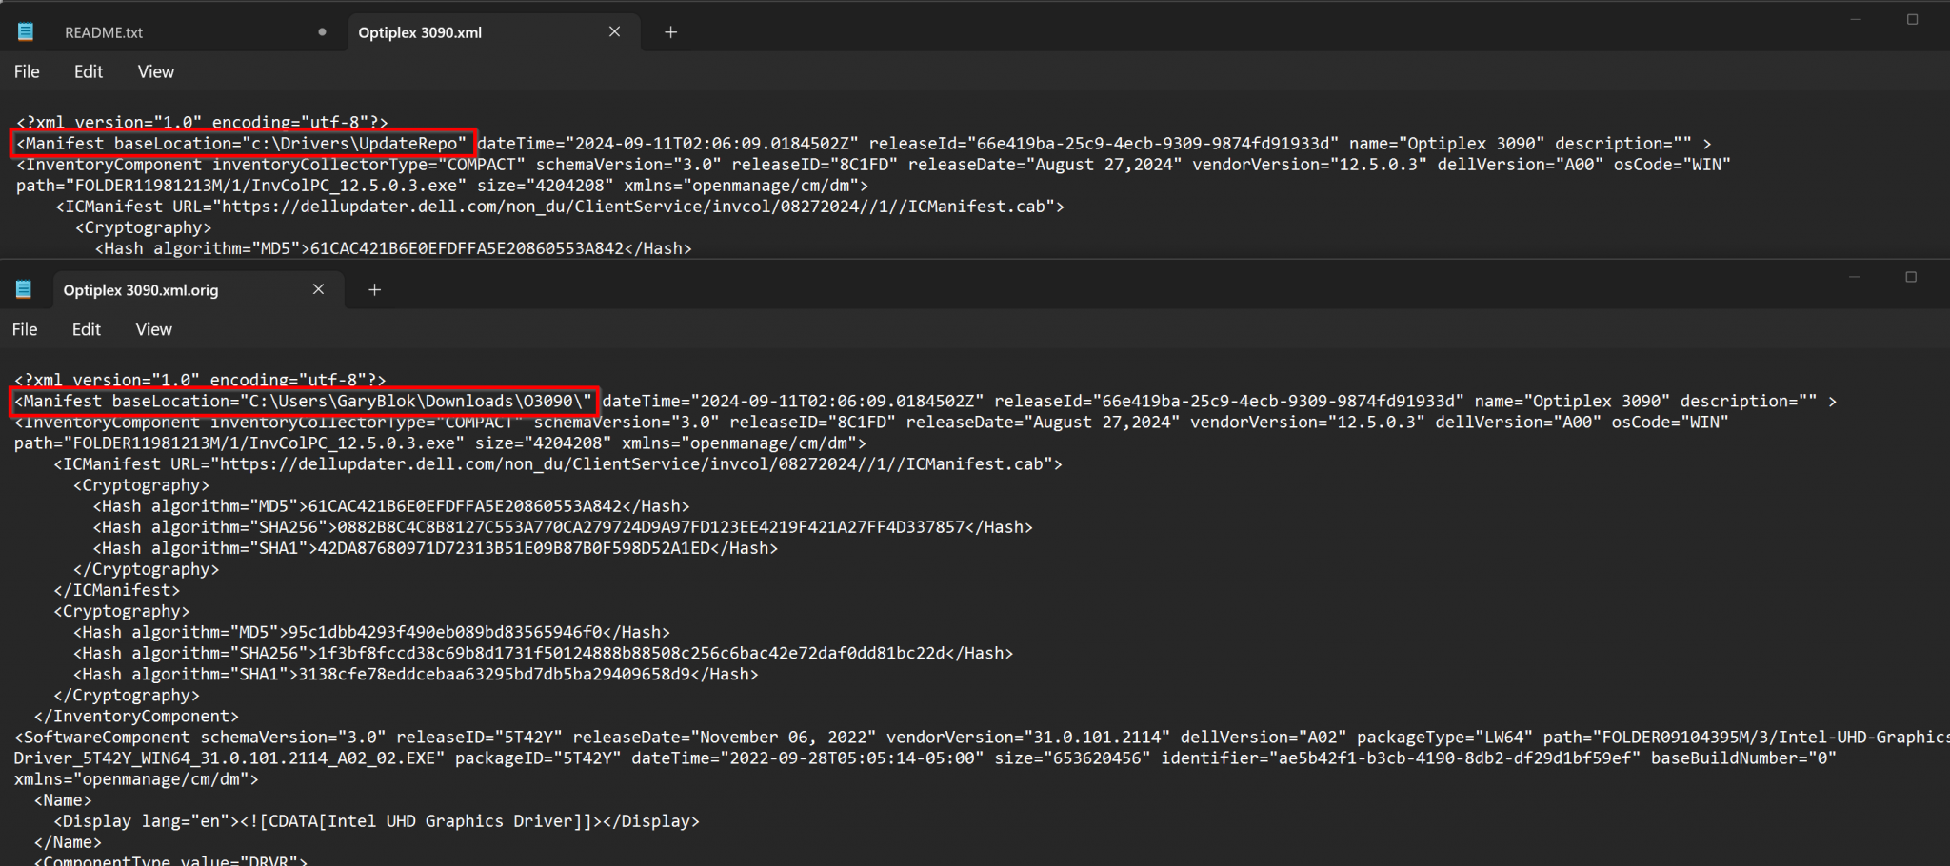
Task: Click the unsaved changes dot on README.txt tab
Action: [323, 31]
